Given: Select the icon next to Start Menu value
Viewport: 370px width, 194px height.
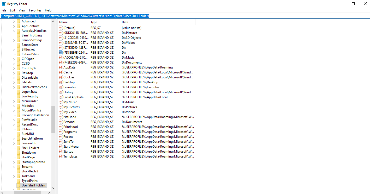Looking at the screenshot, I should pos(61,146).
